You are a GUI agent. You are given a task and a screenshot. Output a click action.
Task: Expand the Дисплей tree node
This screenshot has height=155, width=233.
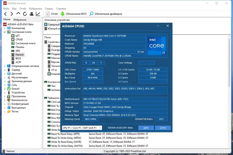click(x=5, y=73)
